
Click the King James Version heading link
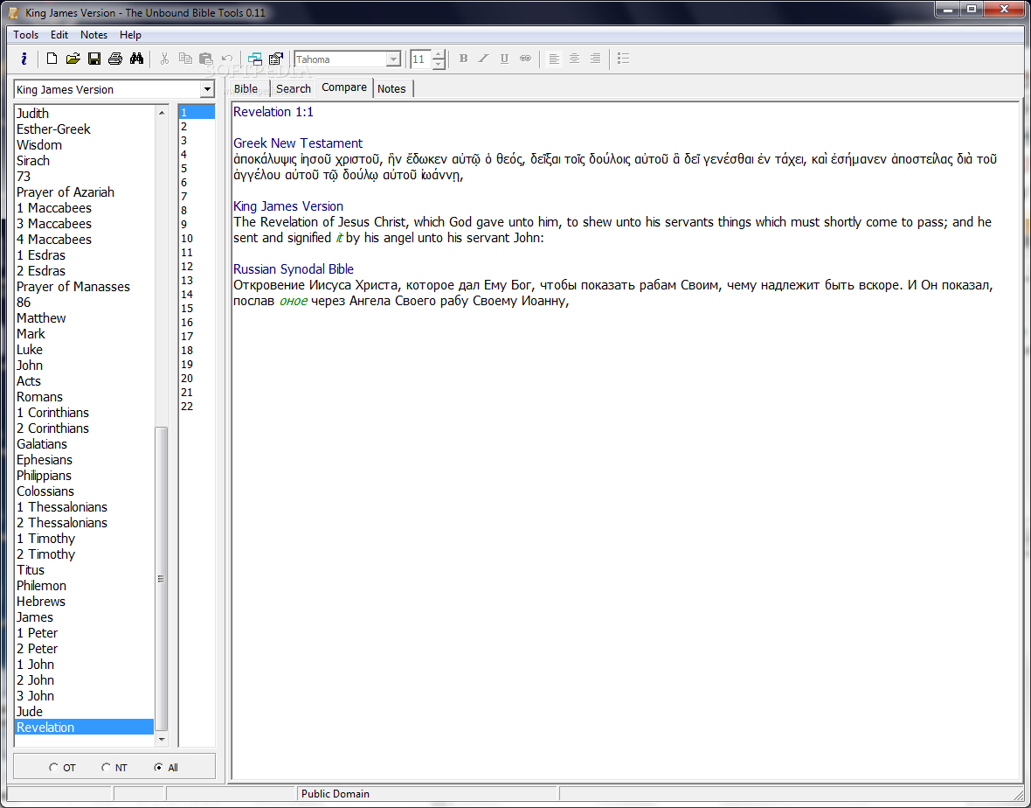288,206
